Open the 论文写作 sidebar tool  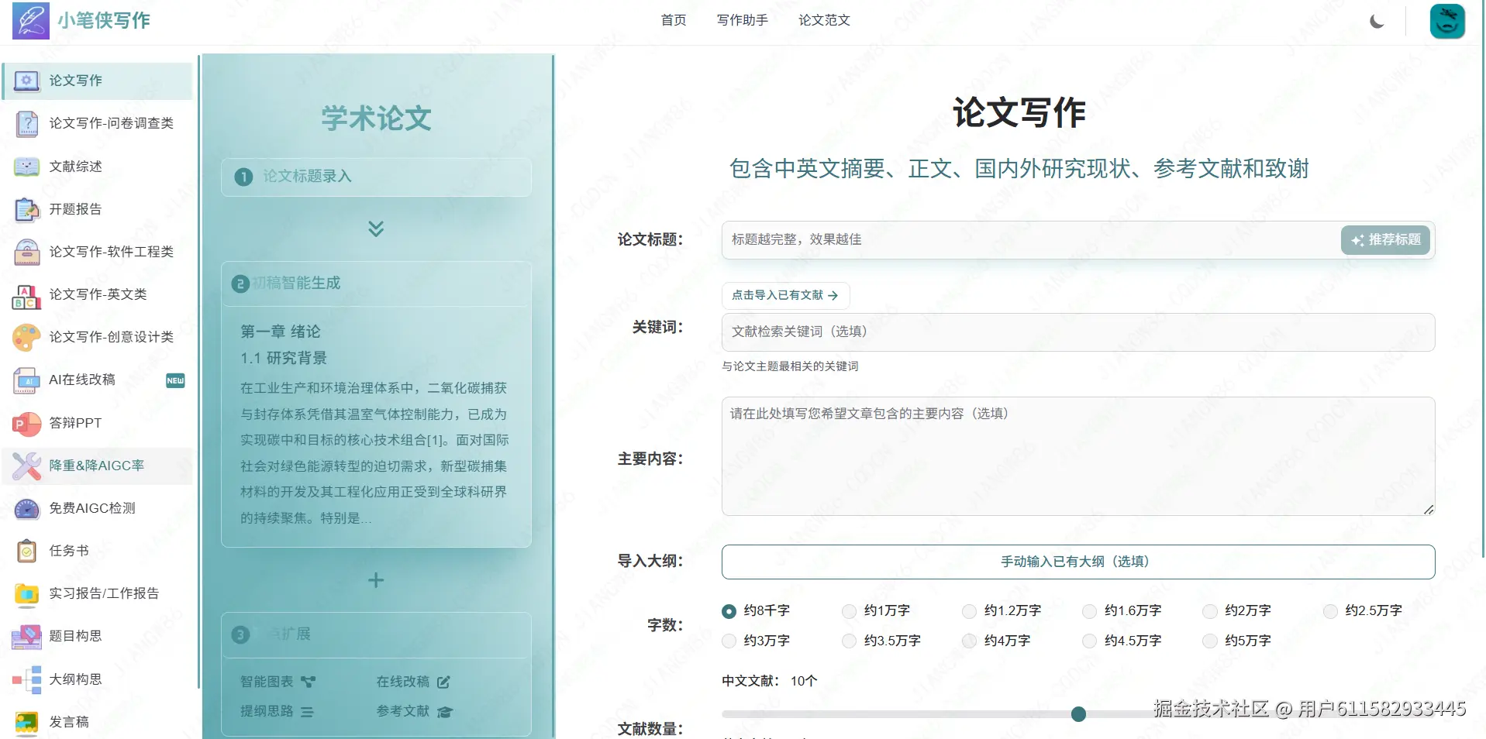(75, 80)
